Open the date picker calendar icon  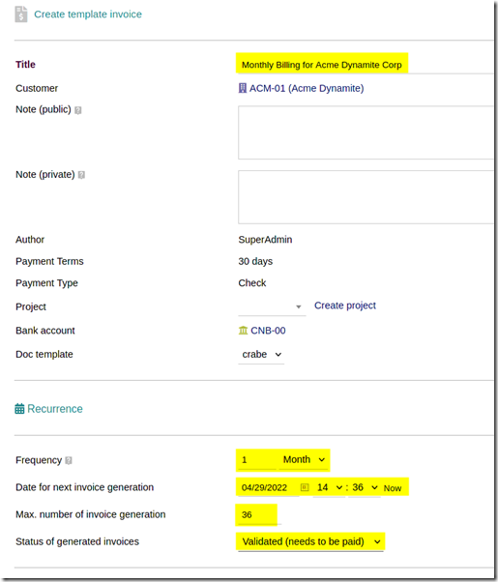pos(305,487)
